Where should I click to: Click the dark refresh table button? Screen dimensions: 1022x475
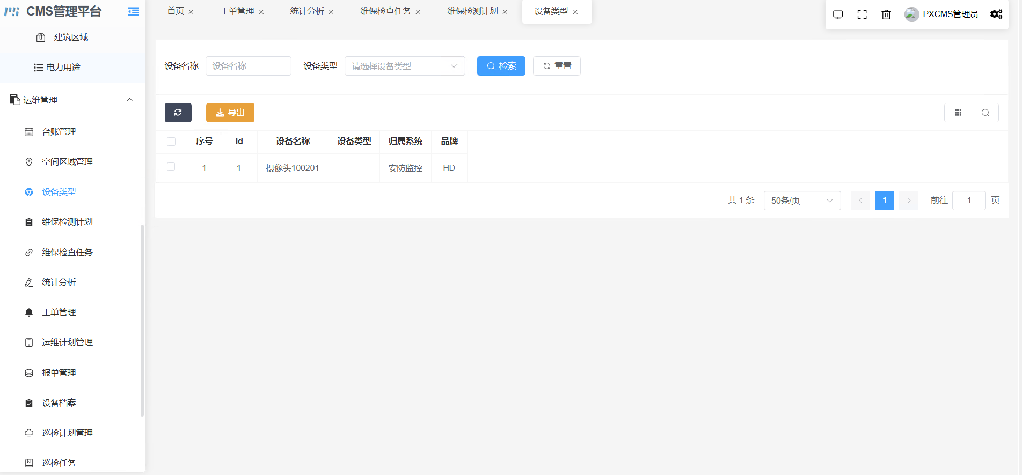[x=178, y=113]
